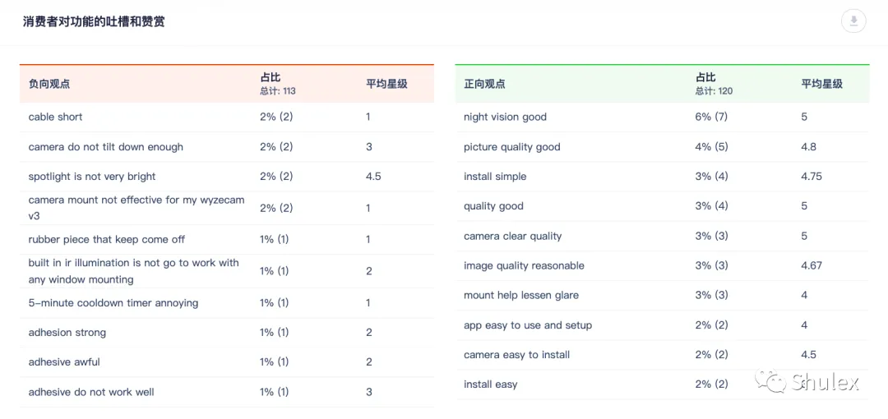Click 平均星级 header in positive table
The width and height of the screenshot is (888, 419).
pos(821,84)
